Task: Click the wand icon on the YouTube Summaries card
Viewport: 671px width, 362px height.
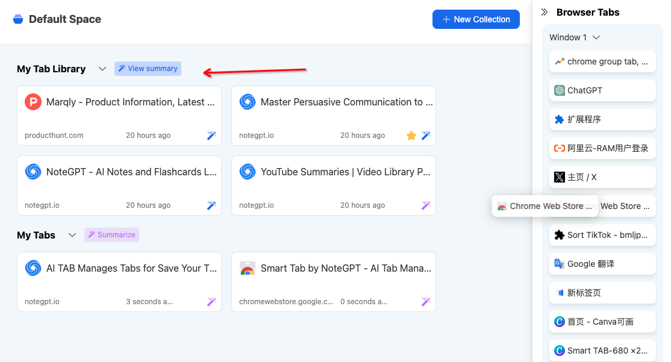Action: coord(426,205)
